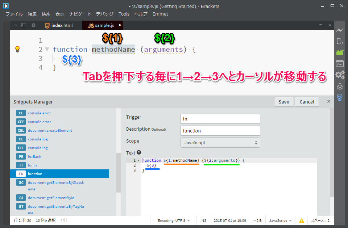Toggle INS insert mode in status bar

[x=203, y=221]
